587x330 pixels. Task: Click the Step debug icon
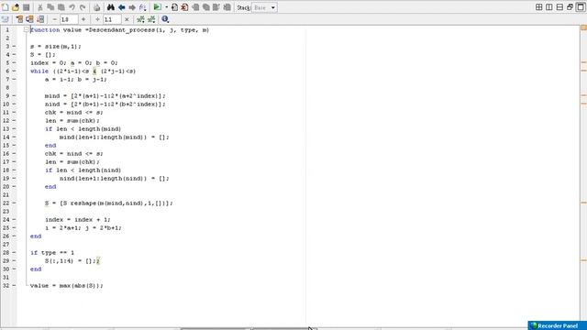pyautogui.click(x=195, y=7)
